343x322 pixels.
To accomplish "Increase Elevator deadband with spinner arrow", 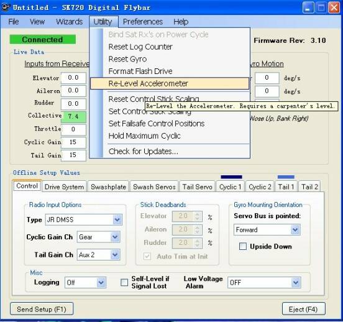I will tap(197, 214).
